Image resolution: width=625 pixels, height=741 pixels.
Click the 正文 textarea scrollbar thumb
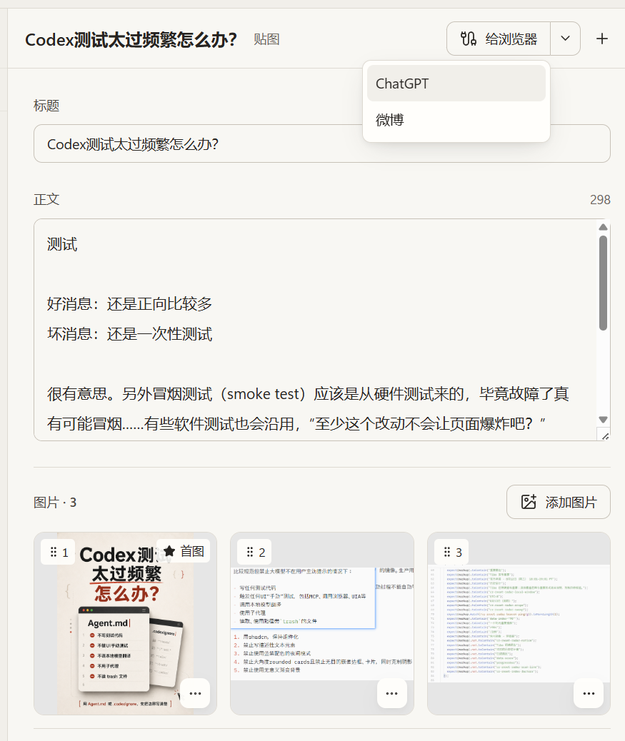(603, 283)
